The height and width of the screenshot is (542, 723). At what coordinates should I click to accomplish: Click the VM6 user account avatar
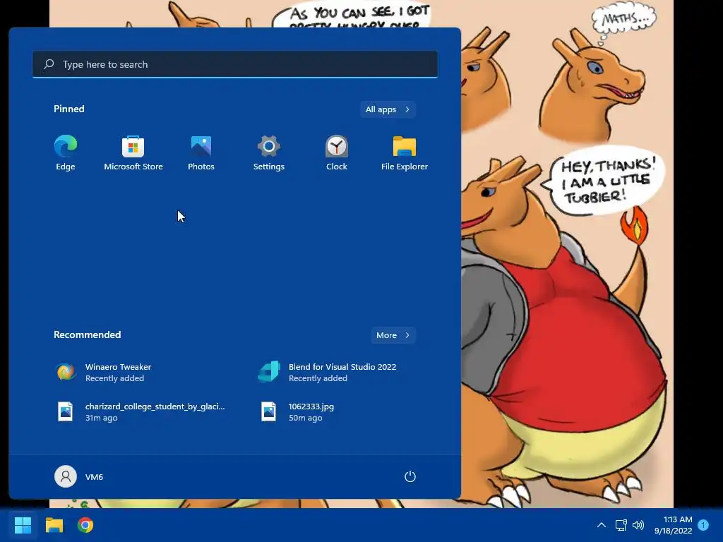pos(66,476)
